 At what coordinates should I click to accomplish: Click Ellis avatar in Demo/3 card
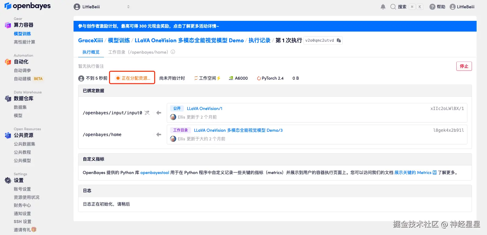[x=173, y=139]
